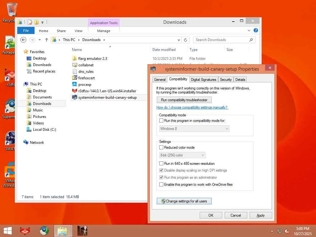Go up one folder level
This screenshot has height=237, width=316.
point(47,40)
